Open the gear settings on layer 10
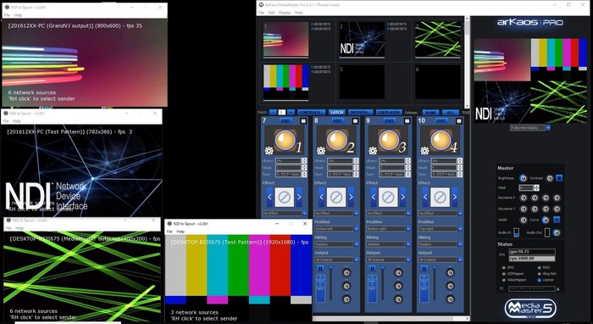 coord(424,151)
